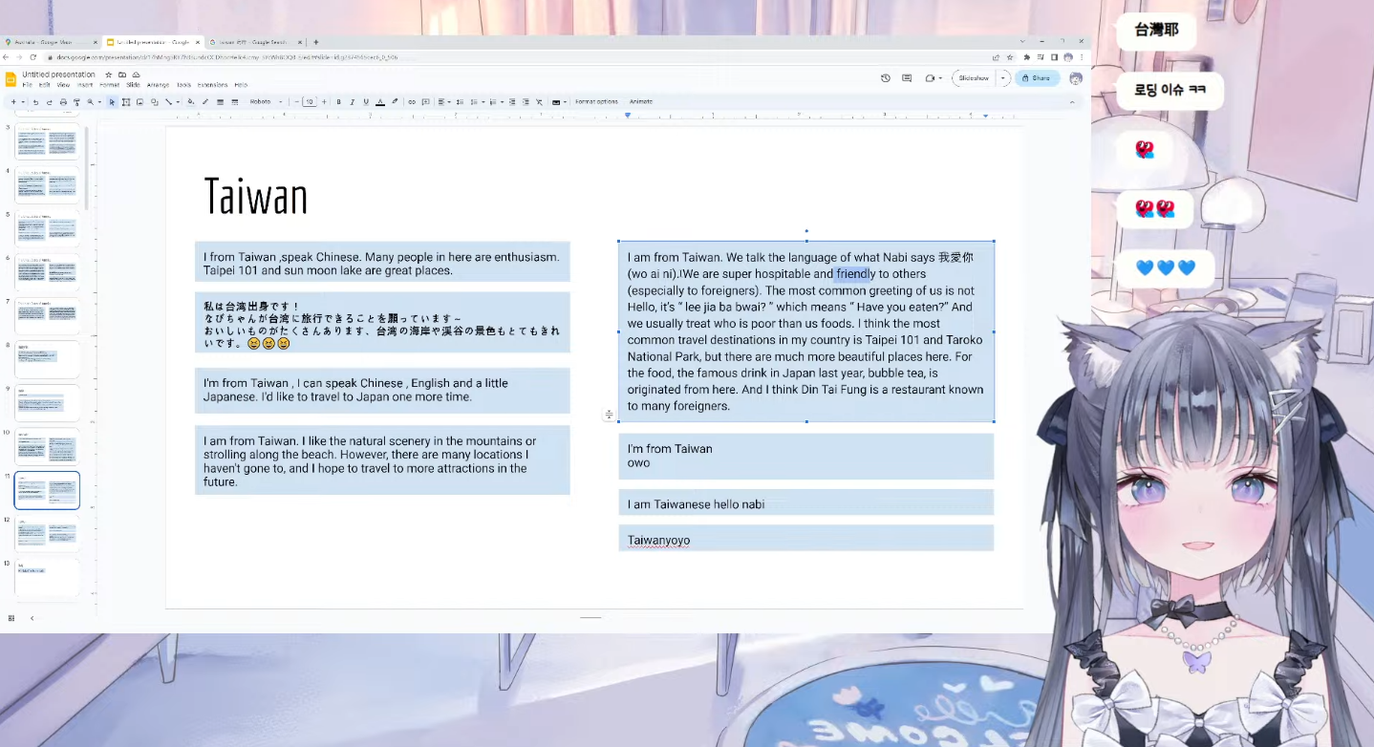The height and width of the screenshot is (747, 1374).
Task: Click the zoom magnifier tool
Action: [90, 101]
